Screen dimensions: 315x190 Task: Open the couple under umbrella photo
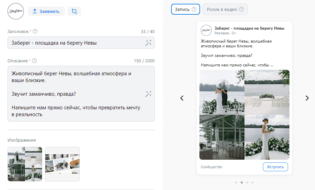222,92
